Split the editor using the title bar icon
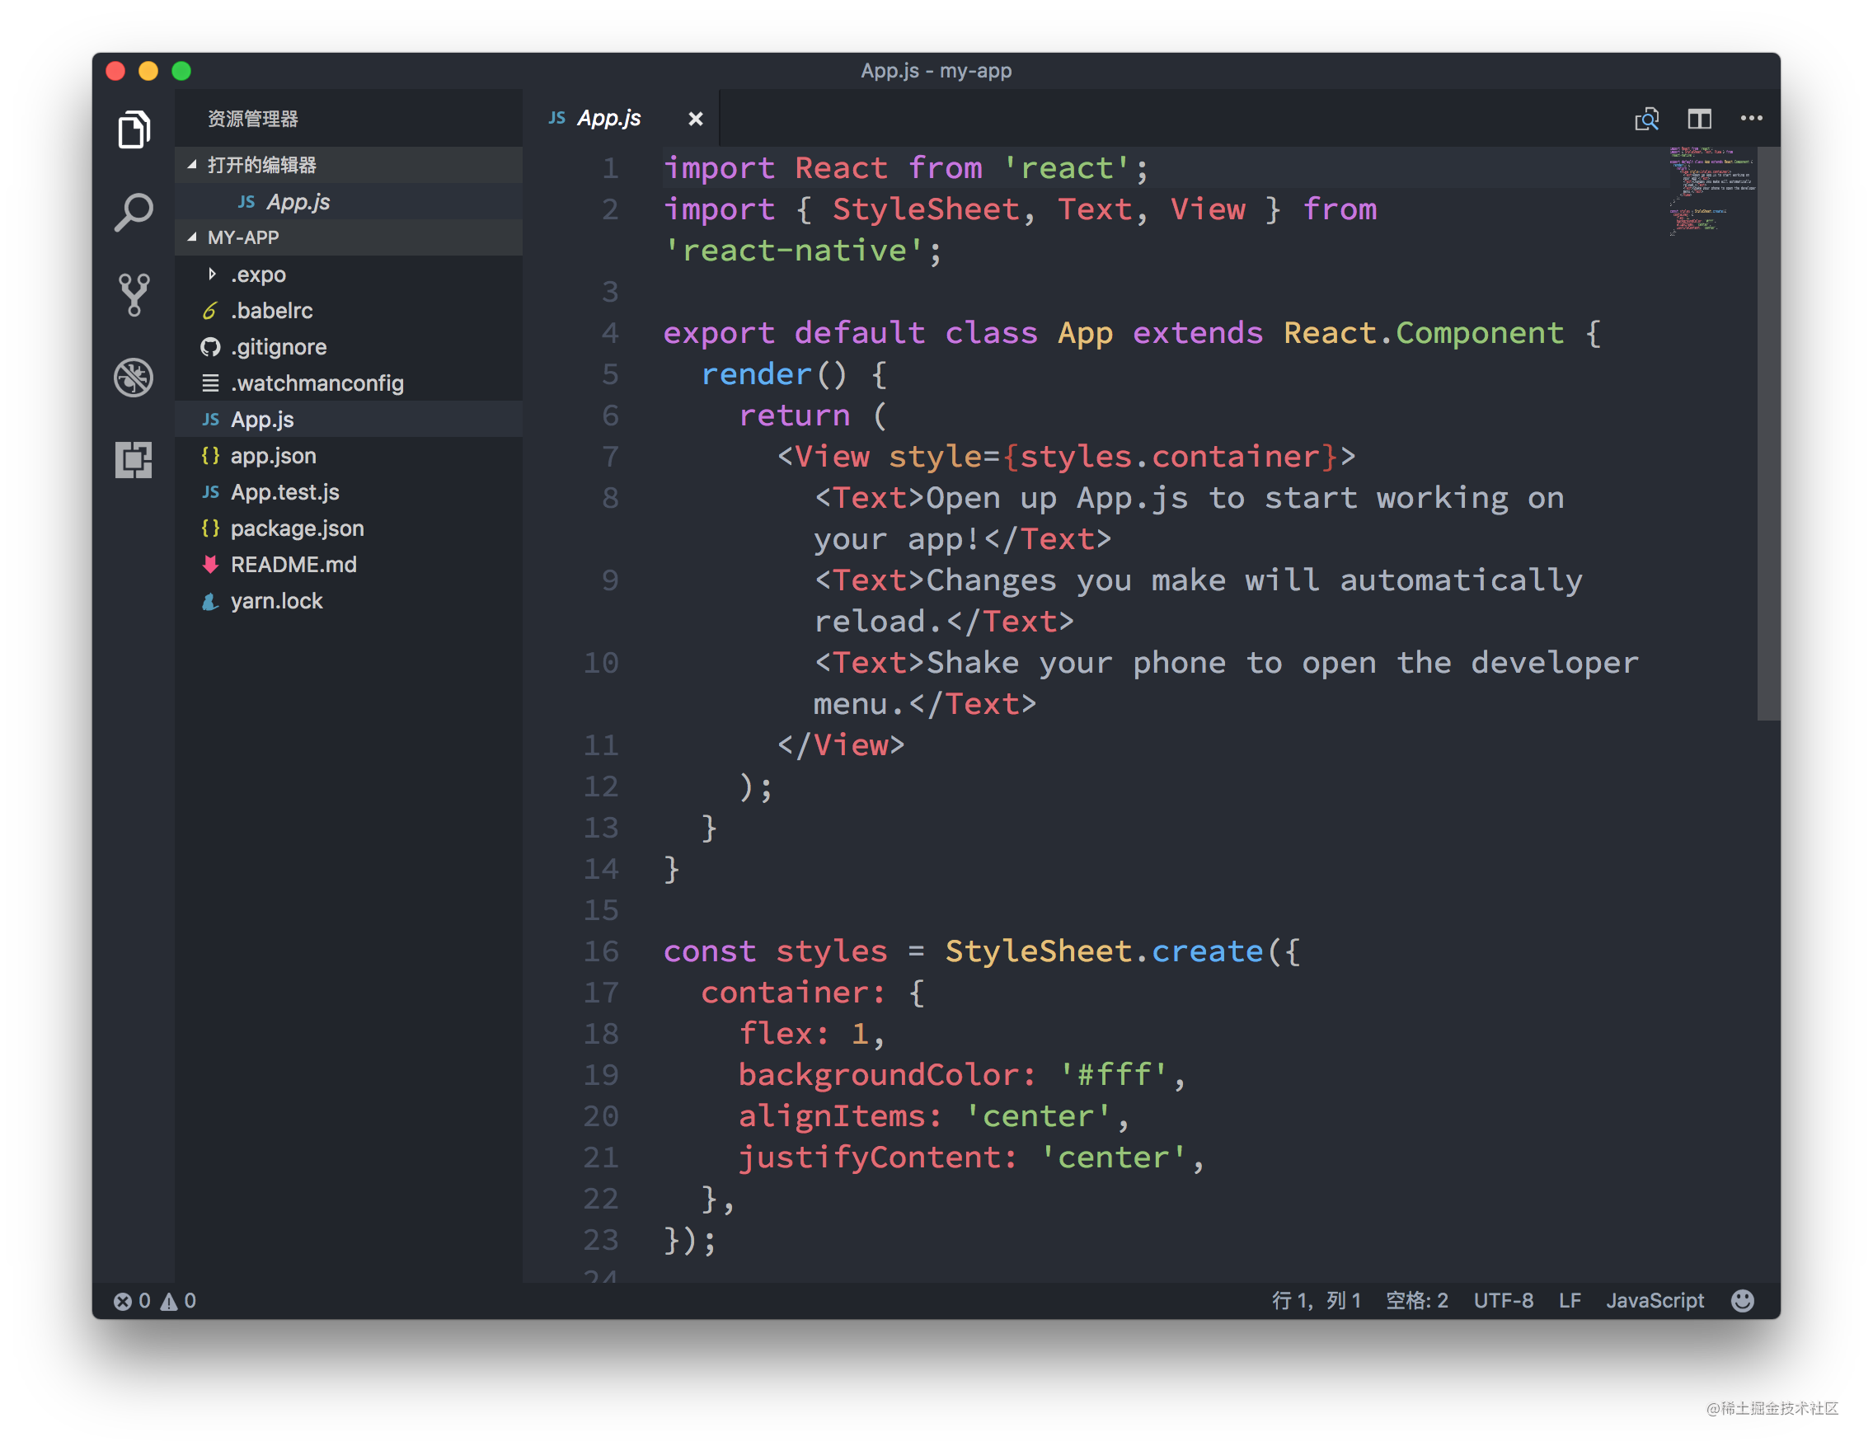1873x1451 pixels. [x=1699, y=119]
